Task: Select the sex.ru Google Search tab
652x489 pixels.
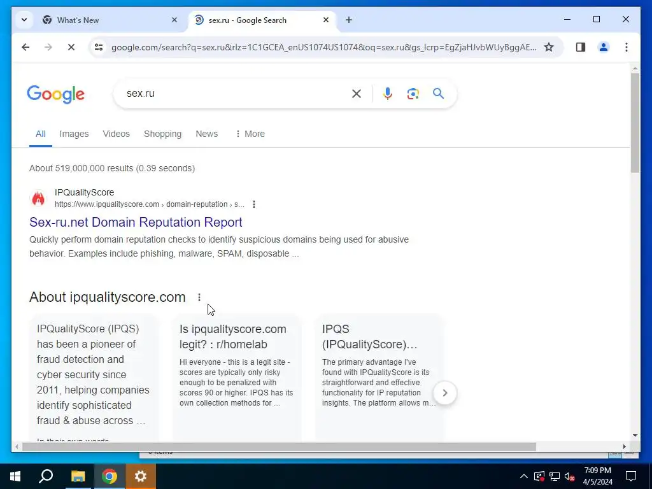Action: pyautogui.click(x=262, y=20)
